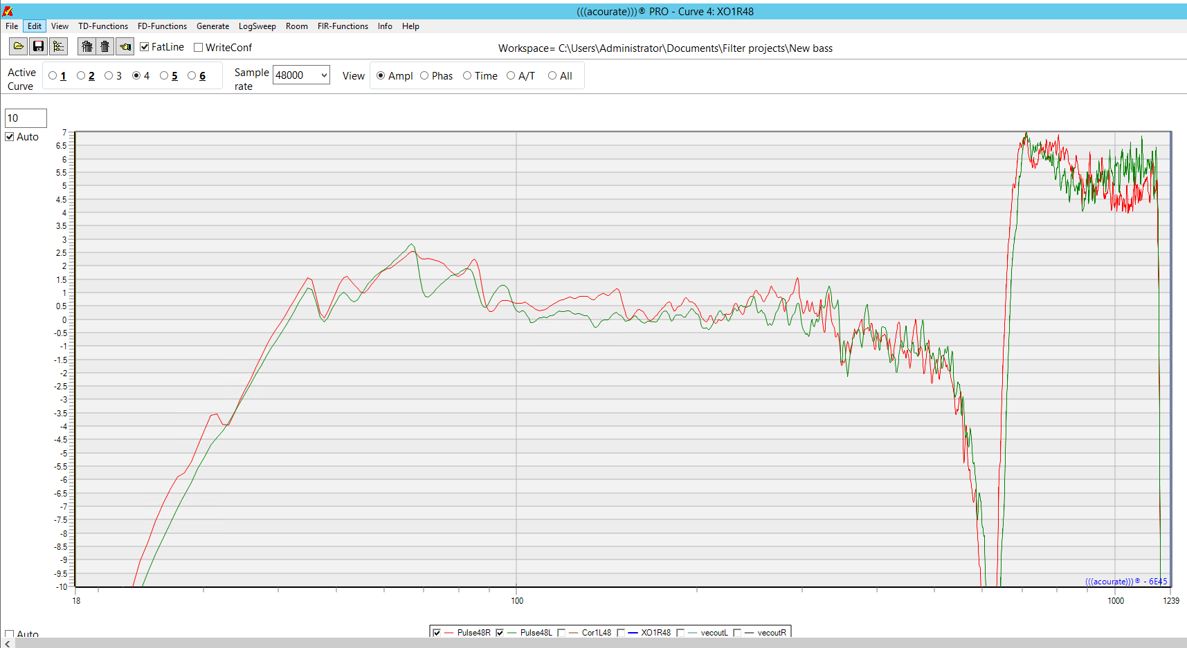This screenshot has width=1187, height=648.
Task: Select active curve 6
Action: click(192, 76)
